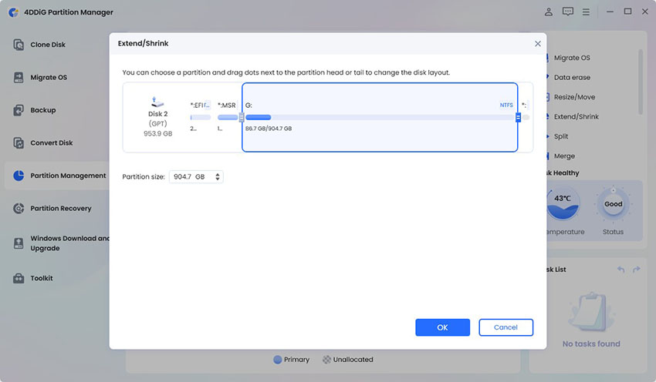Click OK to confirm Extend/Shrink

click(442, 327)
